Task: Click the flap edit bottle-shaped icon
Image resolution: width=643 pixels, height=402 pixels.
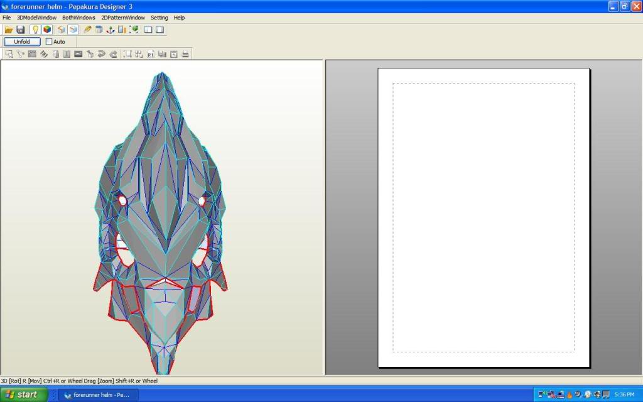Action: (56, 54)
